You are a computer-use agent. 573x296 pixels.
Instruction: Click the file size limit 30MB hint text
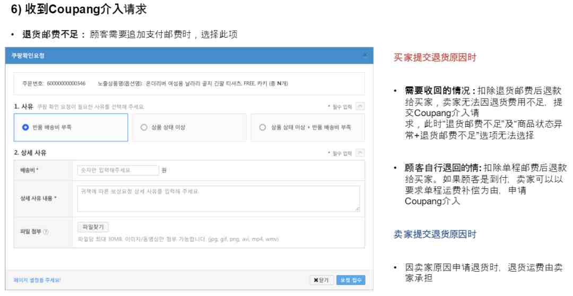tap(178, 239)
